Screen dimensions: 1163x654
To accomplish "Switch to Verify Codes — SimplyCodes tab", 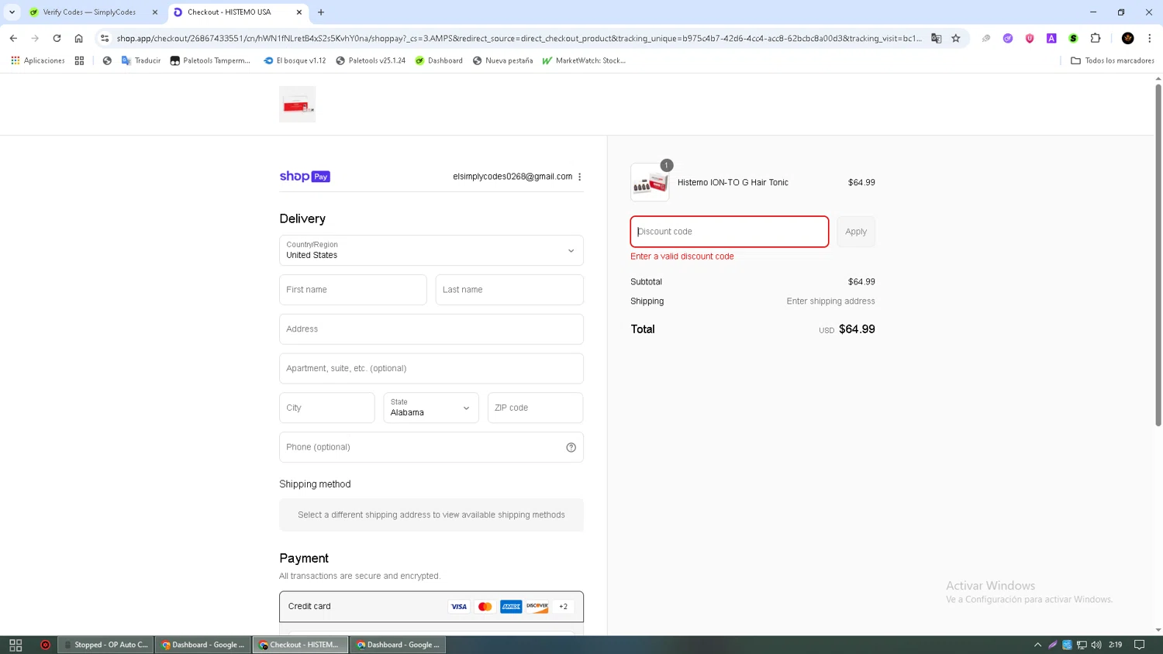I will [88, 12].
